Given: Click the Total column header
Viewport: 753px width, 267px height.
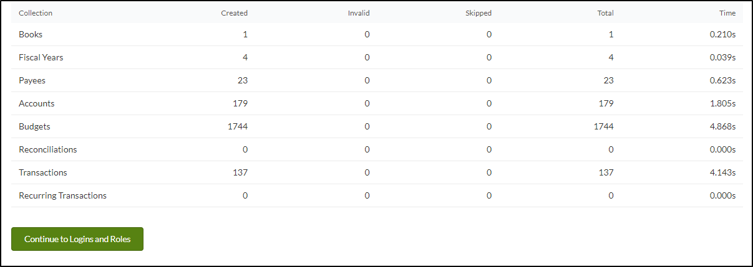Looking at the screenshot, I should tap(605, 13).
